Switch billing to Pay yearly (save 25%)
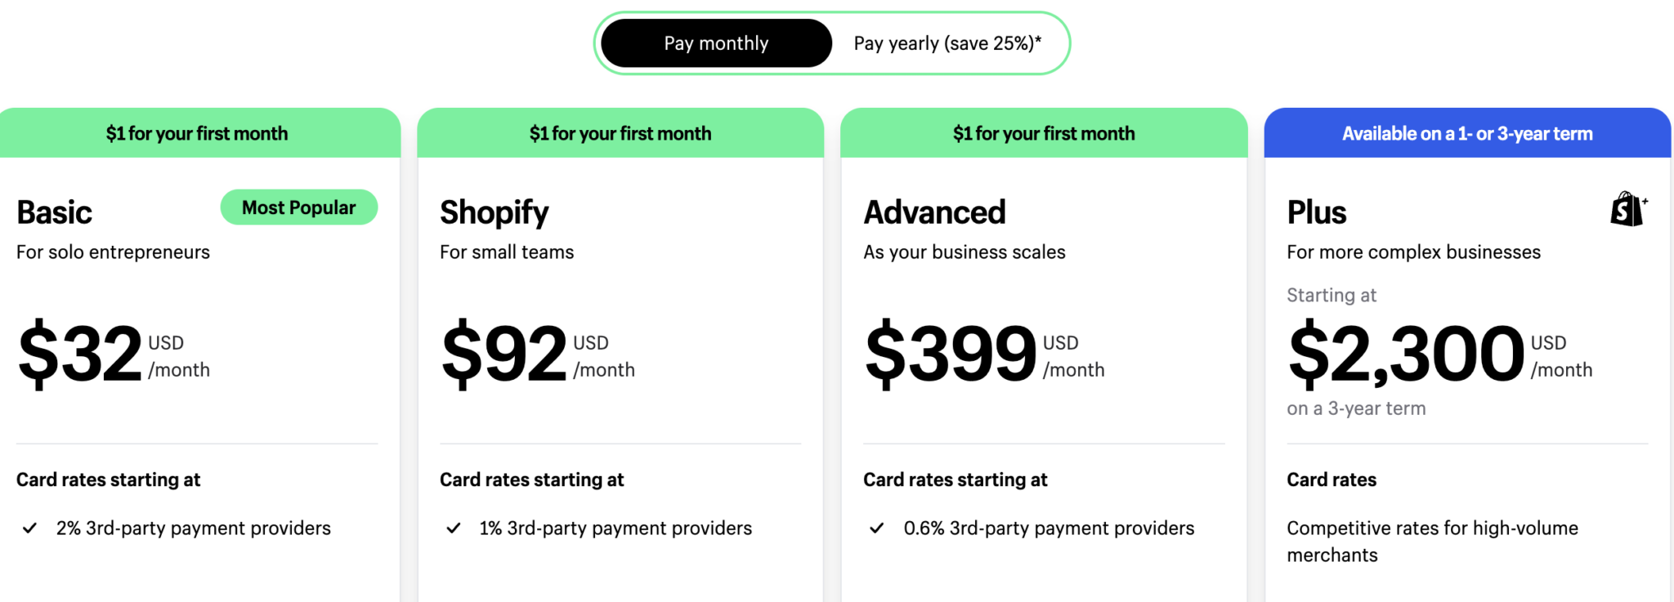Screen dimensions: 1674x602 pos(947,43)
